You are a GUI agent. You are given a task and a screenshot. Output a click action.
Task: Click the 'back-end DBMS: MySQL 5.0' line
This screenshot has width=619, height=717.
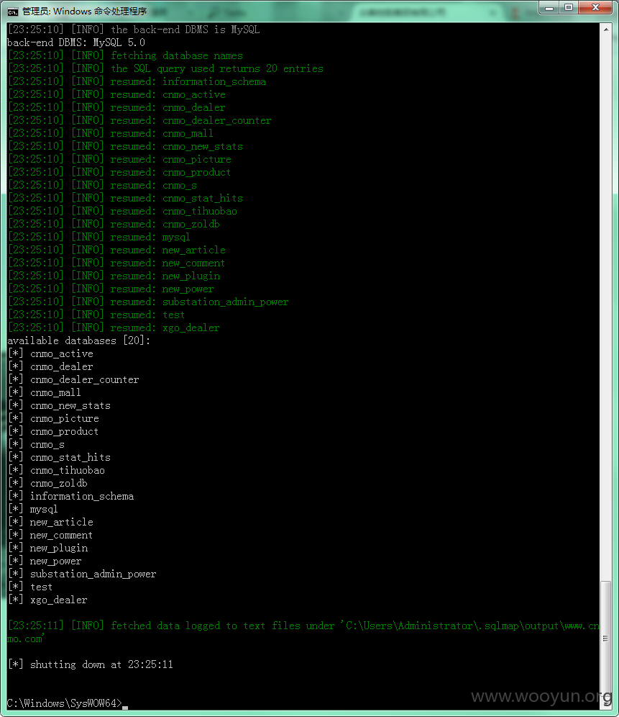tap(76, 42)
